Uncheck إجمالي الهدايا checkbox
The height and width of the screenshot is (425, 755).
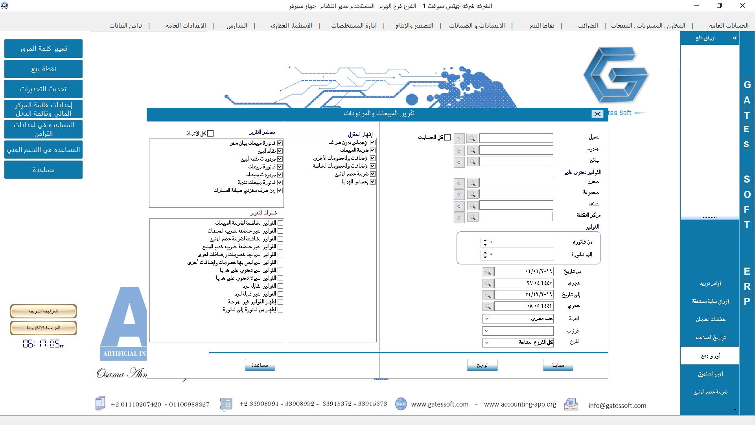tap(372, 182)
